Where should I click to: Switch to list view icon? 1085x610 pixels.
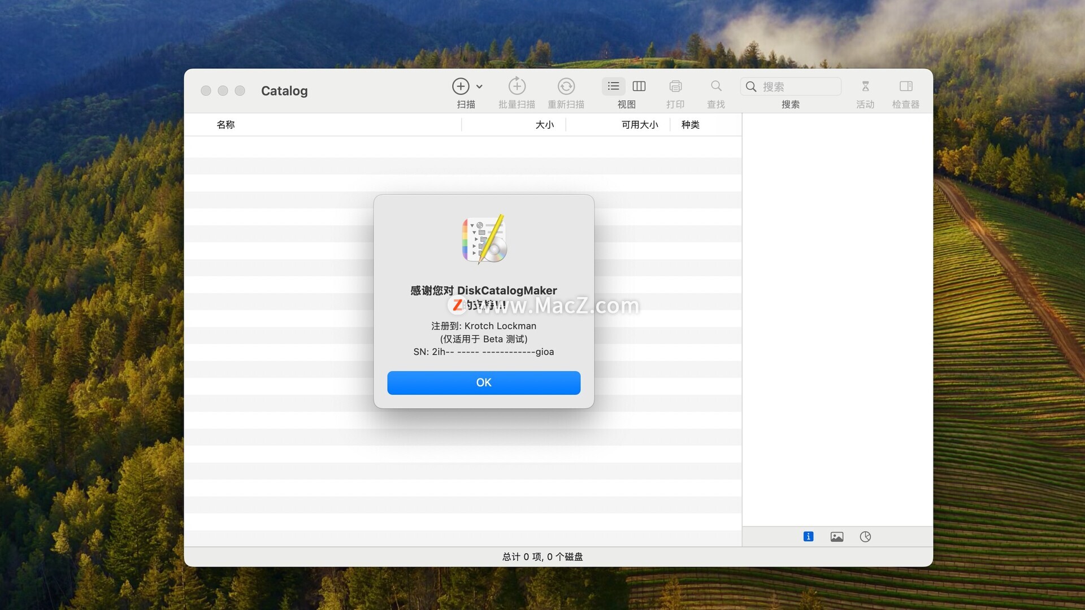point(614,86)
